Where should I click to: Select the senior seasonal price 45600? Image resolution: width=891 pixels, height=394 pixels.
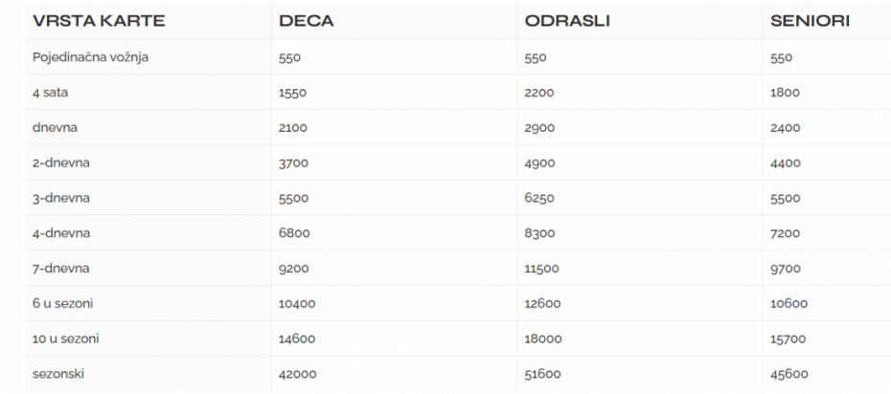(788, 374)
